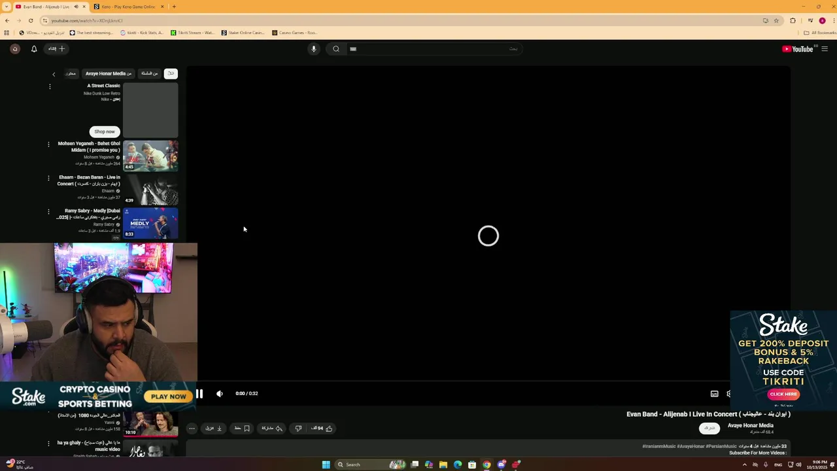Bookmark this page with star icon
The height and width of the screenshot is (471, 837).
point(776,20)
